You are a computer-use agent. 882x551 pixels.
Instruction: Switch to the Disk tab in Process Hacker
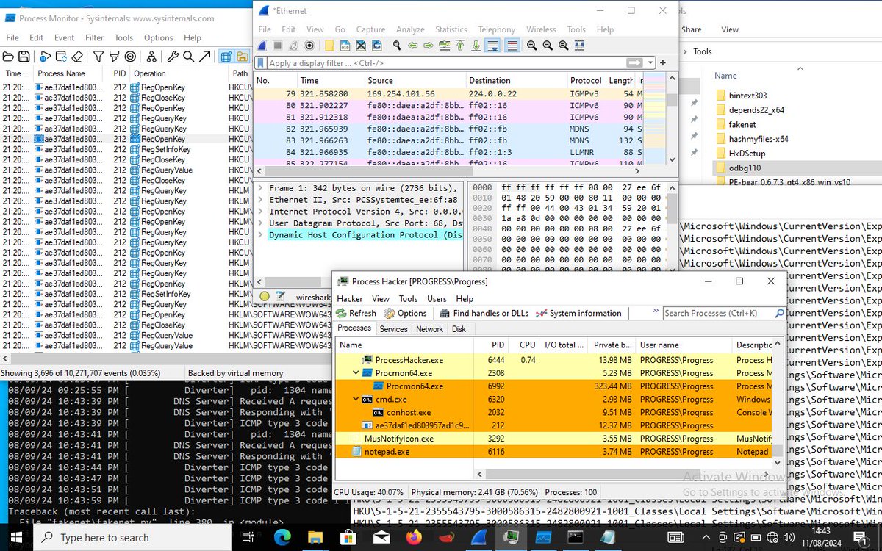(459, 329)
